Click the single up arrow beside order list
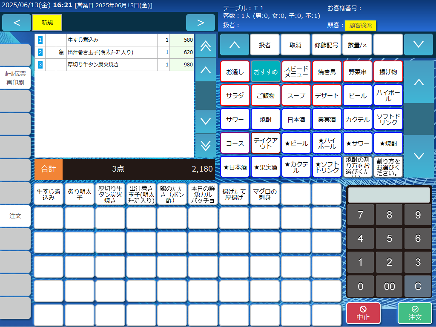This screenshot has width=436, height=327. (x=206, y=69)
